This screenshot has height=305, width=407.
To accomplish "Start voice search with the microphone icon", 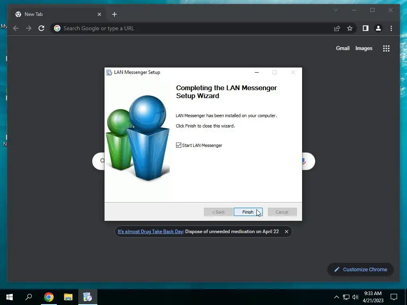I will [x=304, y=161].
